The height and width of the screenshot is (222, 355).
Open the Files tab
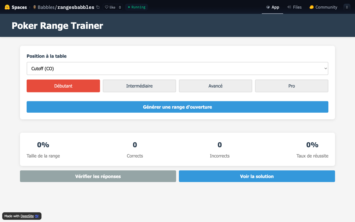click(x=294, y=7)
